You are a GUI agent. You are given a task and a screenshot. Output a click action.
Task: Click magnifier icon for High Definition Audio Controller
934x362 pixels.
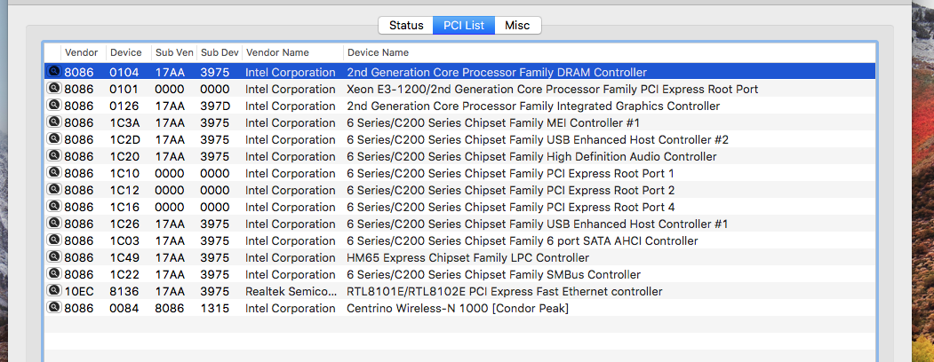pos(53,156)
